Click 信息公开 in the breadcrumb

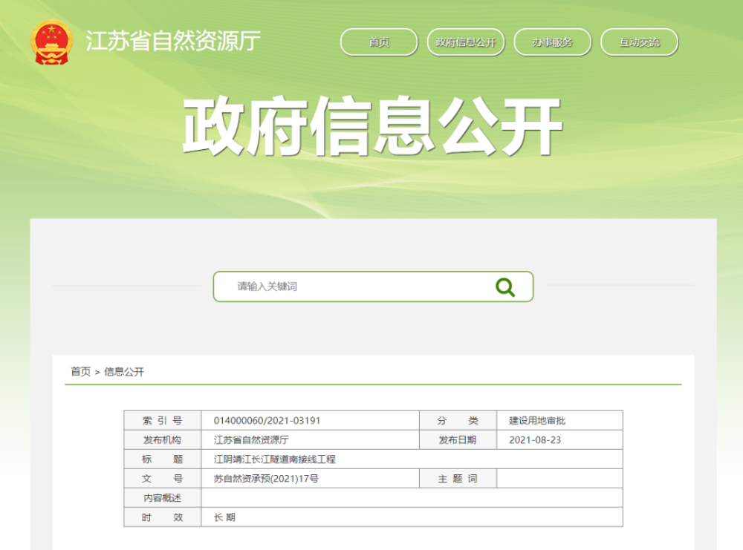[x=124, y=372]
